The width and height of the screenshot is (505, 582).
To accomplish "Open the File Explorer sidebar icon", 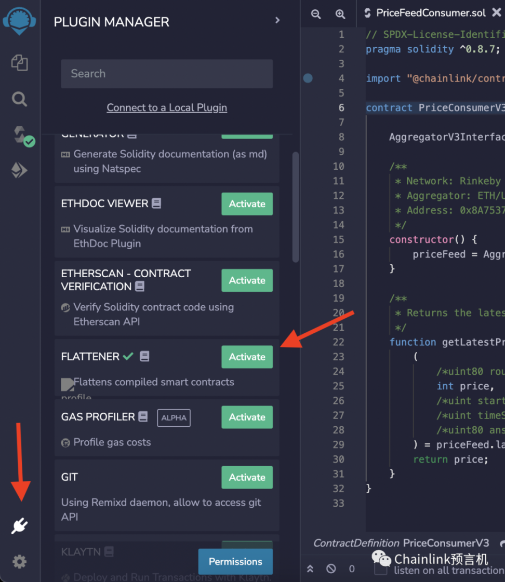I will coord(20,63).
